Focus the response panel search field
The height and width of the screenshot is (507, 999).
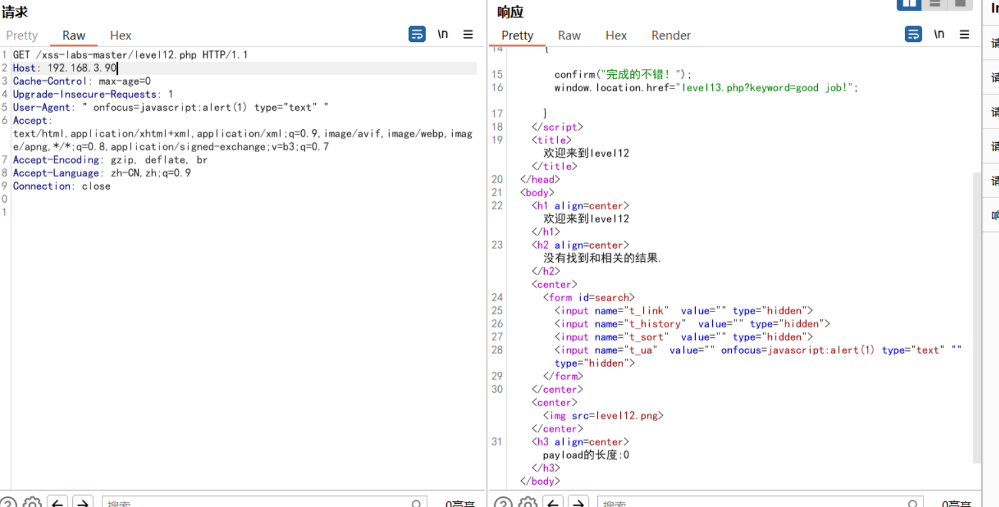pos(761,502)
